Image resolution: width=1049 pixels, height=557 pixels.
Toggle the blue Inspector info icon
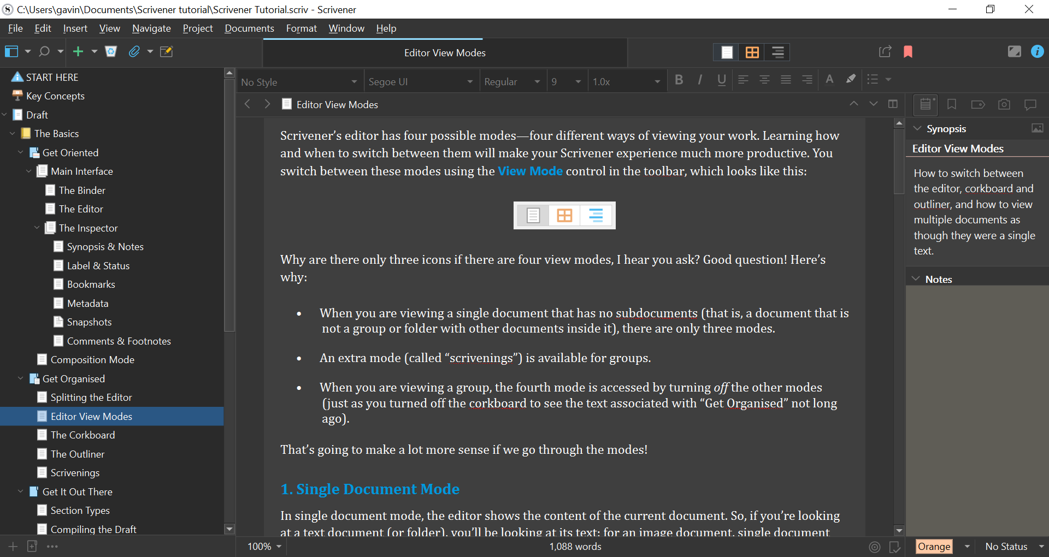click(1037, 51)
